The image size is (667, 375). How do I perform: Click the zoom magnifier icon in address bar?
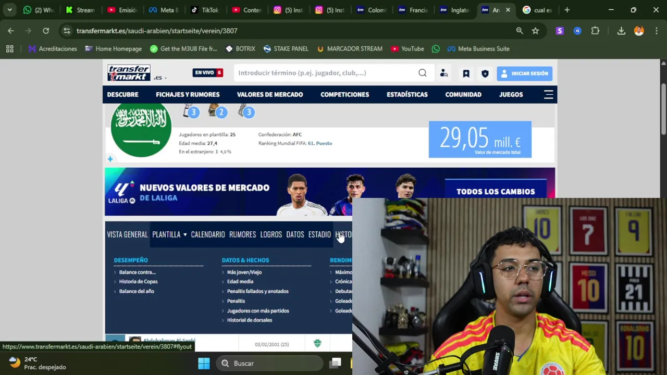(520, 31)
